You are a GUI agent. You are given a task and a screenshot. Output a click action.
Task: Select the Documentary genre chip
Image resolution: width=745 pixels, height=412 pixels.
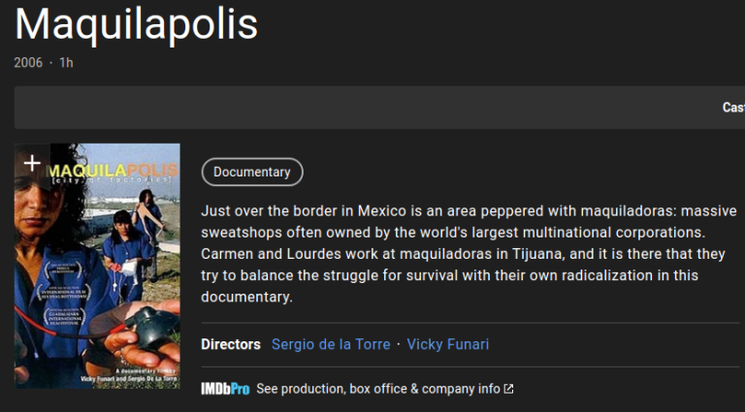coord(252,172)
